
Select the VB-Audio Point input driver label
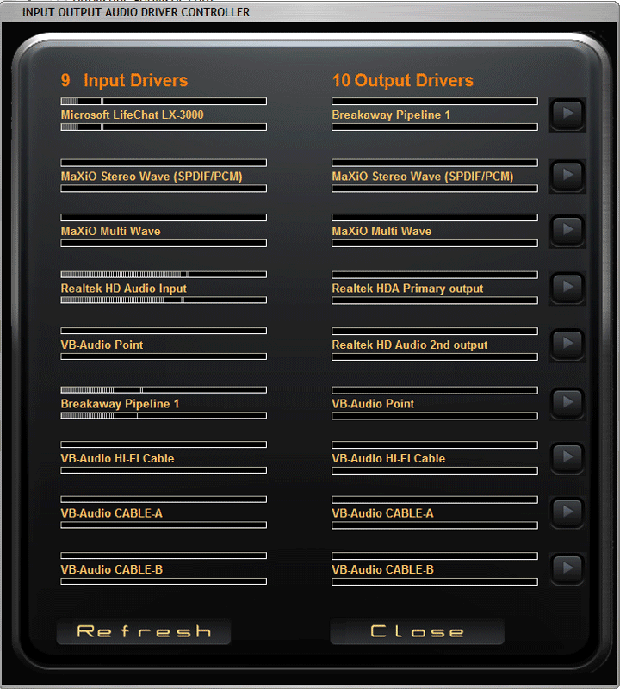pyautogui.click(x=102, y=344)
